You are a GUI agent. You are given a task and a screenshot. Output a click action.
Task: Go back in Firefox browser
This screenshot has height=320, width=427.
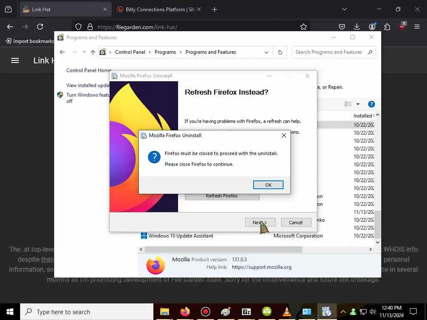[x=10, y=27]
